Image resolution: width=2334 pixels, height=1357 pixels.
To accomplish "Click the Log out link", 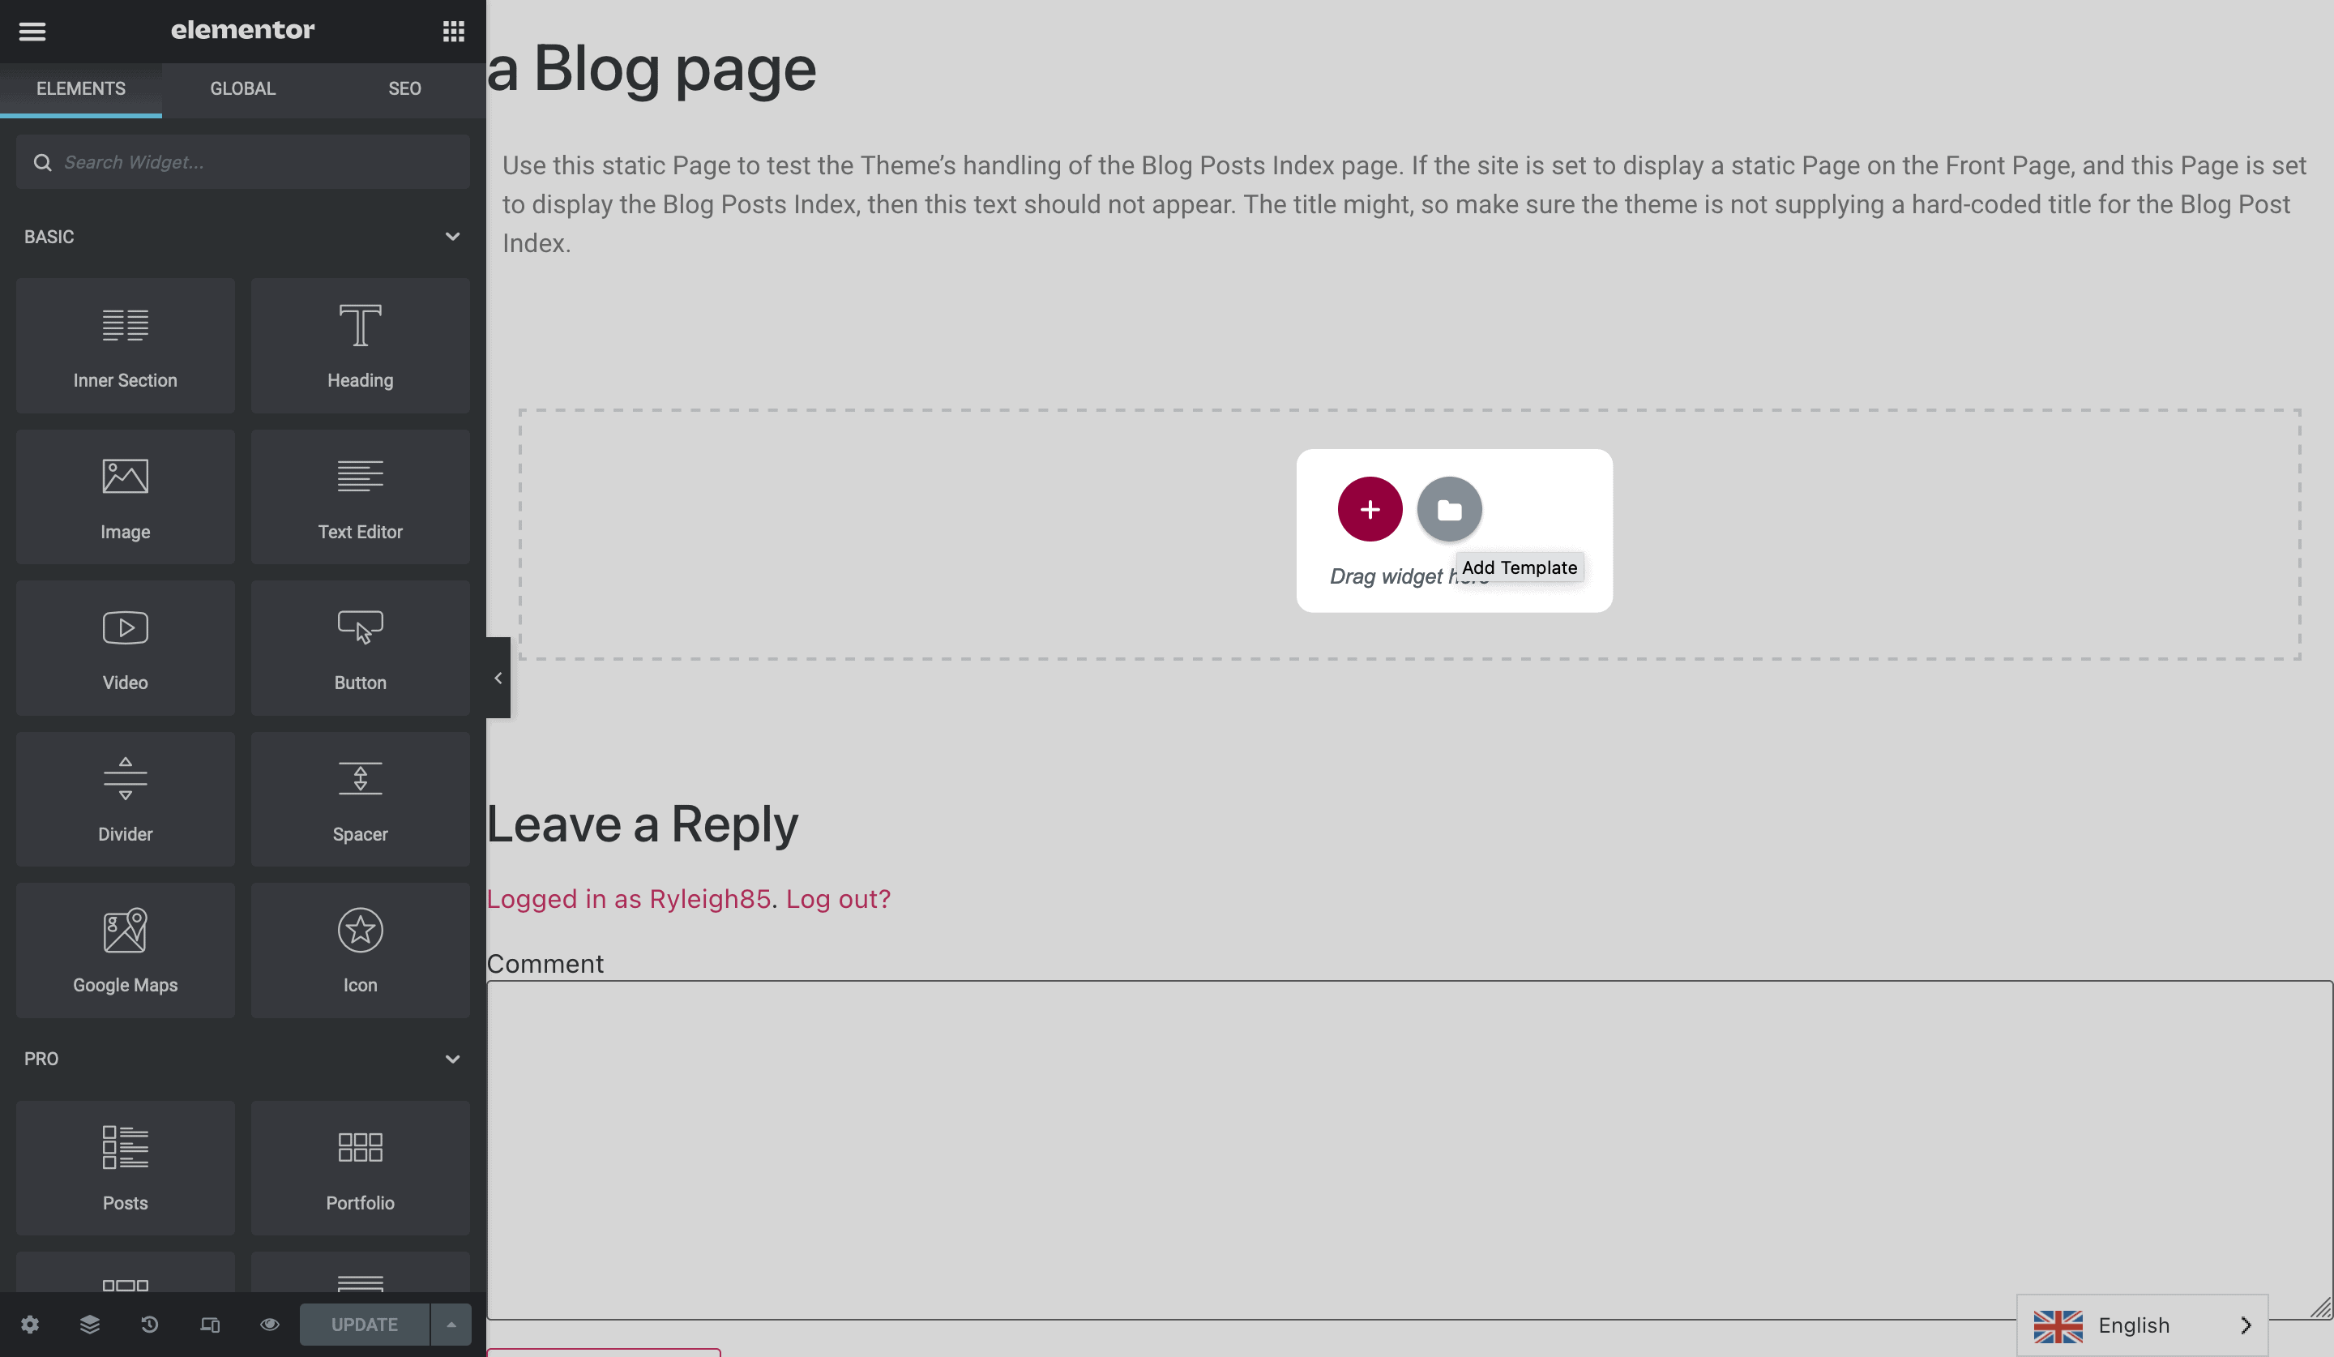I will coord(838,900).
